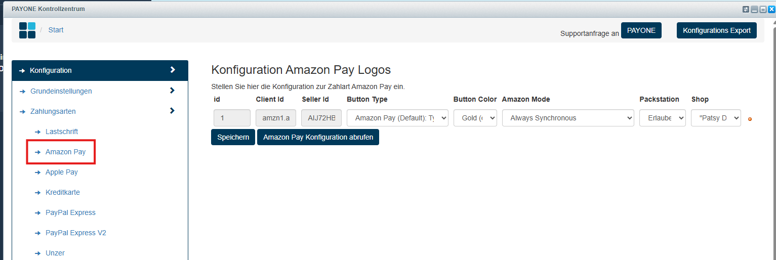Open the Packstation dropdown
The width and height of the screenshot is (776, 260).
click(x=663, y=118)
